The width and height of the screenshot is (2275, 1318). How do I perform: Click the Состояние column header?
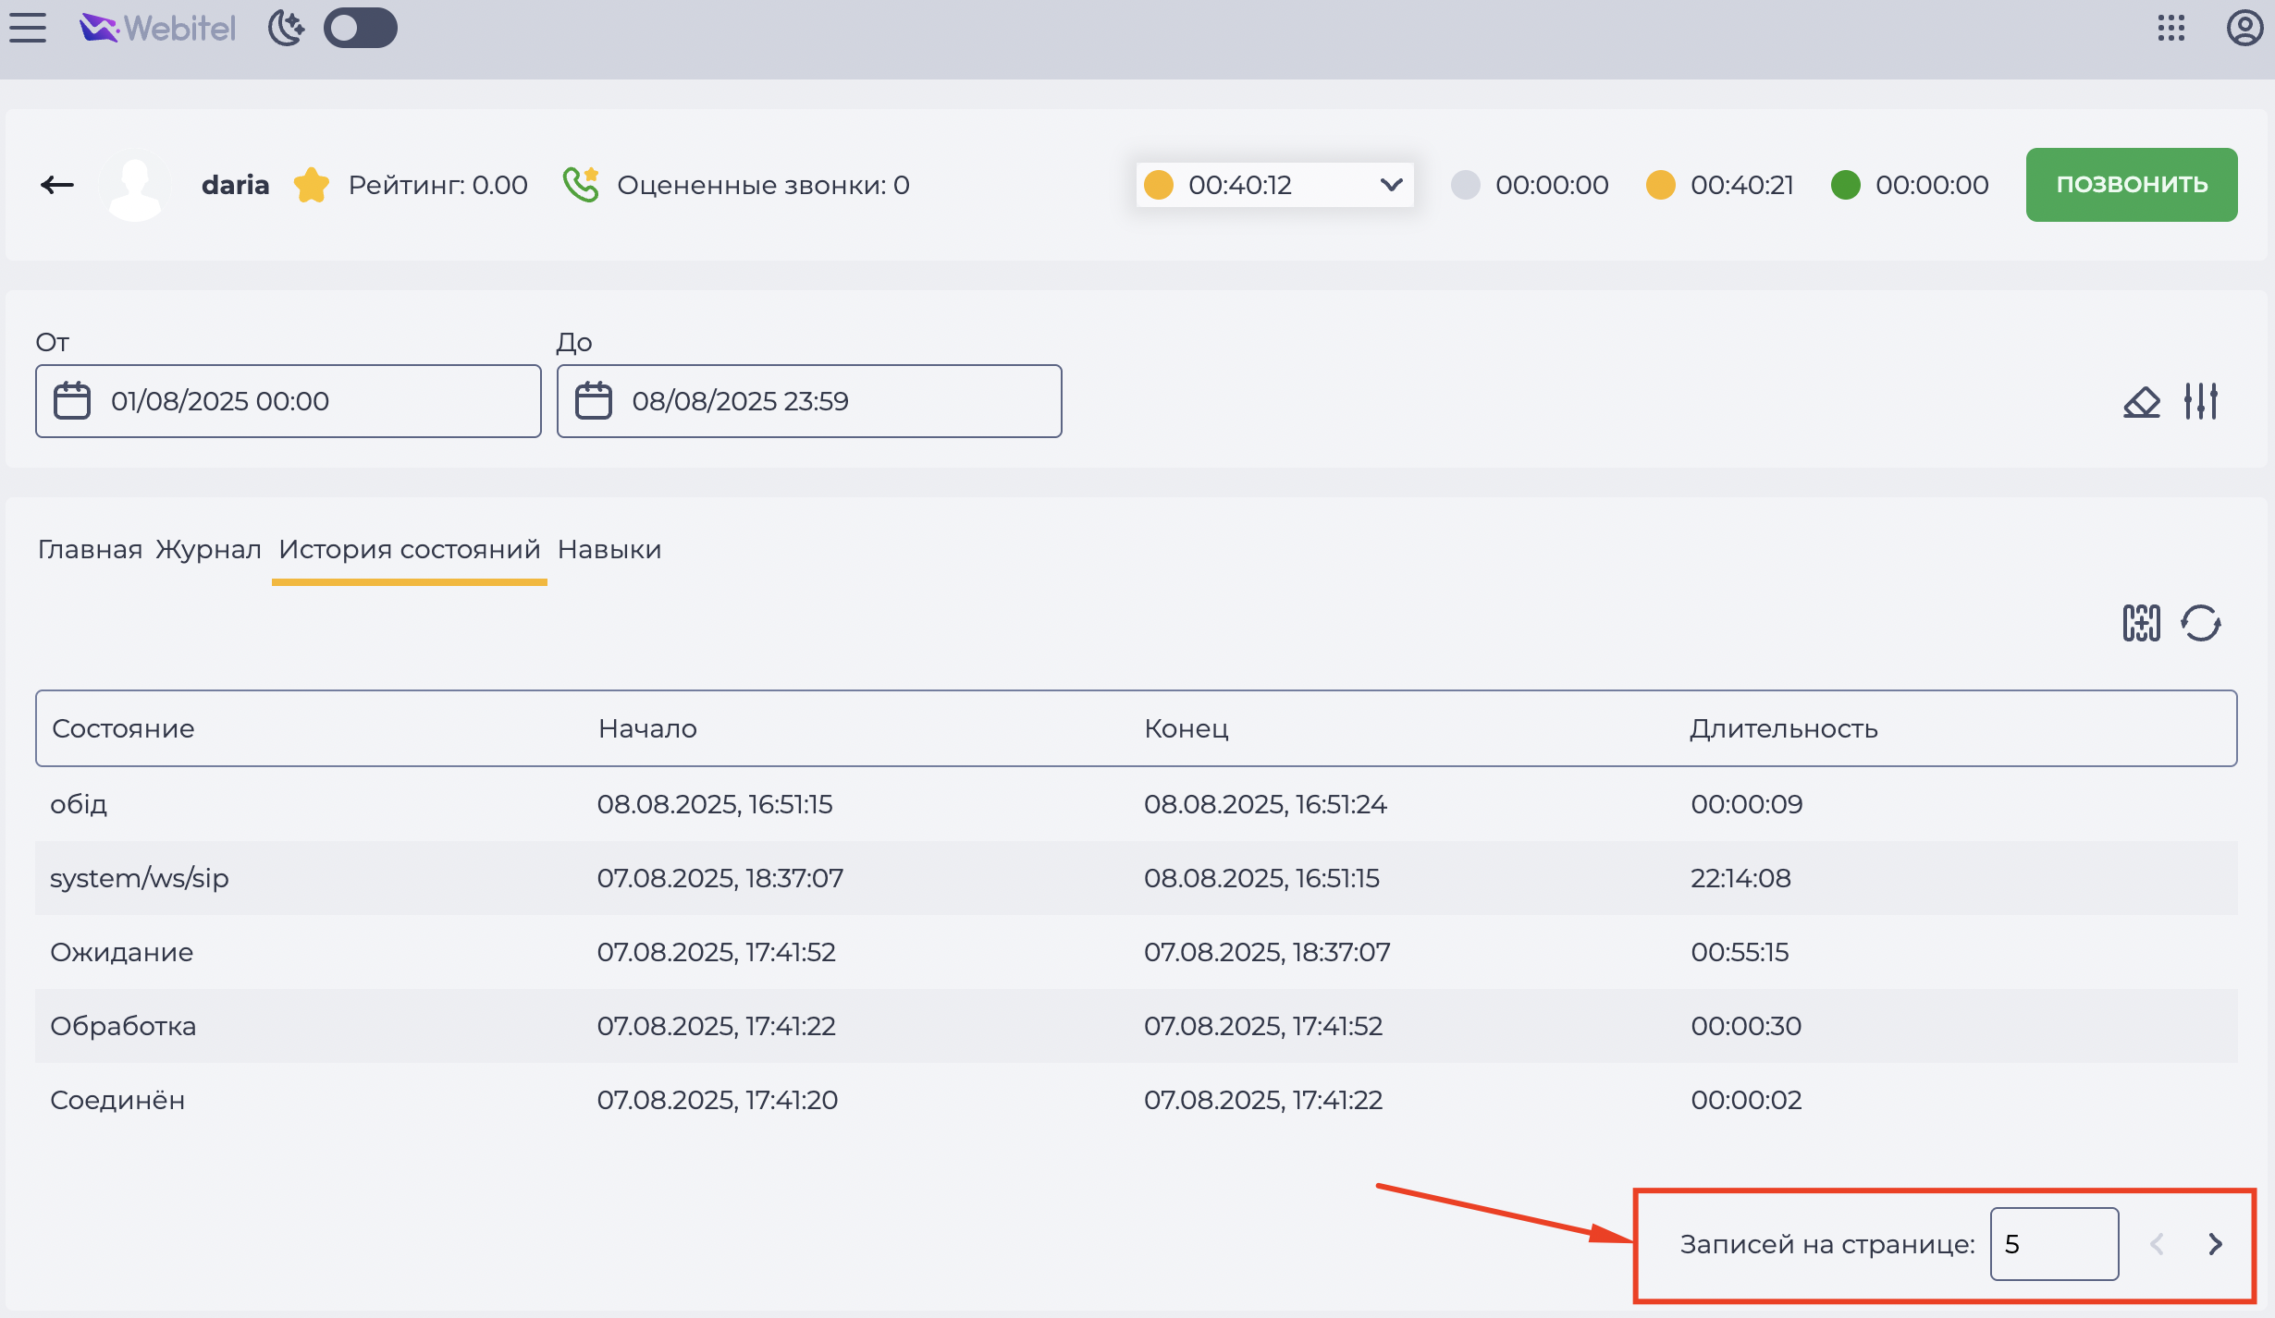pos(123,728)
